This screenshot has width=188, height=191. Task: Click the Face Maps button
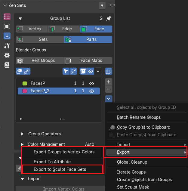coord(88,60)
